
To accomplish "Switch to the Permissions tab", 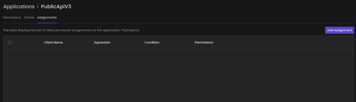I will (x=12, y=17).
